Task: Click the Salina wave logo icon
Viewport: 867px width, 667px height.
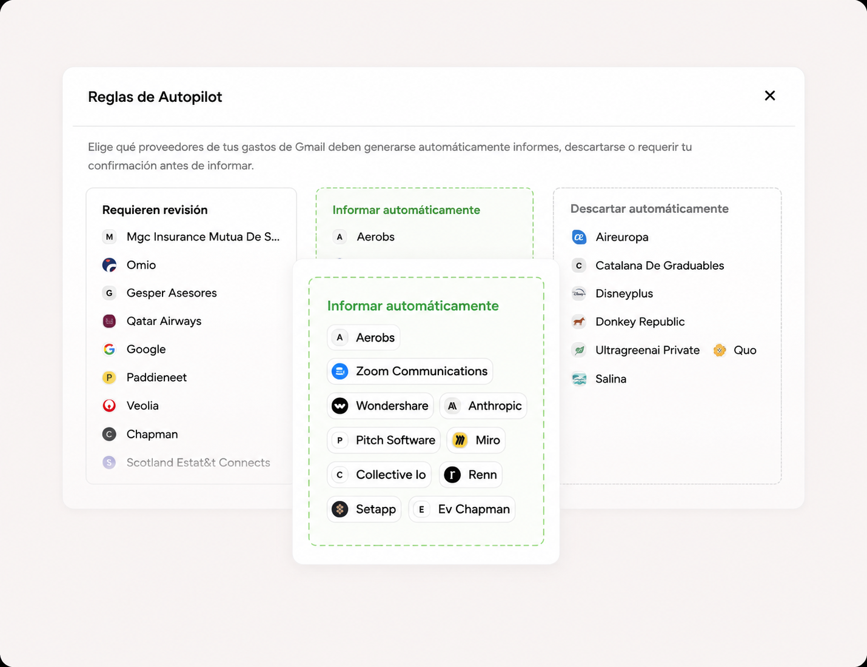Action: coord(579,379)
